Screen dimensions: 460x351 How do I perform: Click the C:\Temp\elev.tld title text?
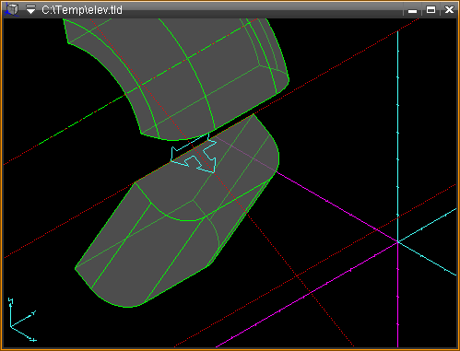(x=82, y=10)
